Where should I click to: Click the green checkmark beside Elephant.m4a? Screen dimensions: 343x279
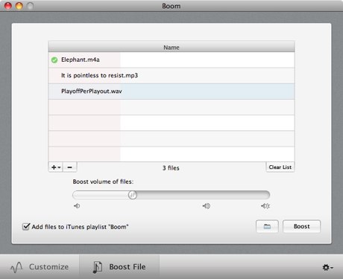click(54, 60)
